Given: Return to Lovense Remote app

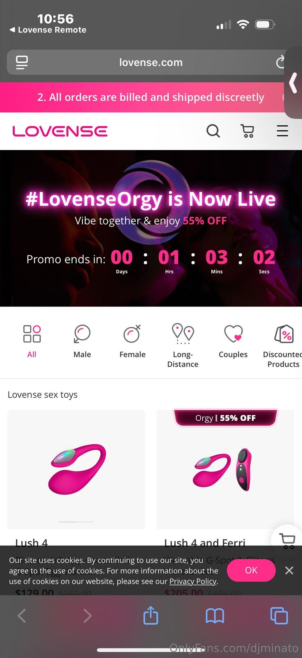Looking at the screenshot, I should click(48, 30).
